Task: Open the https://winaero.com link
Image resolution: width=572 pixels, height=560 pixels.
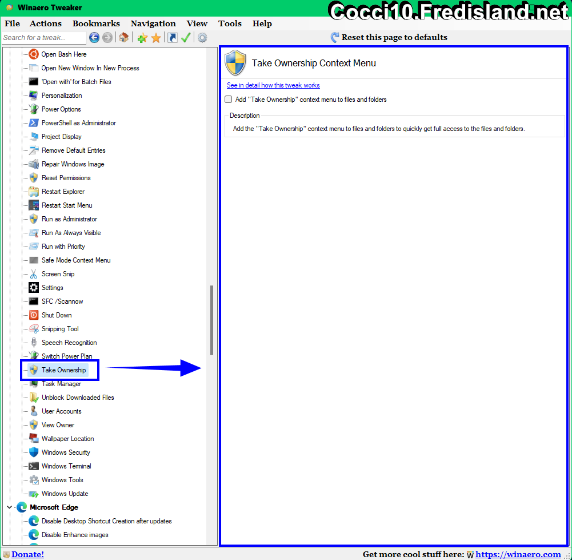Action: point(518,554)
